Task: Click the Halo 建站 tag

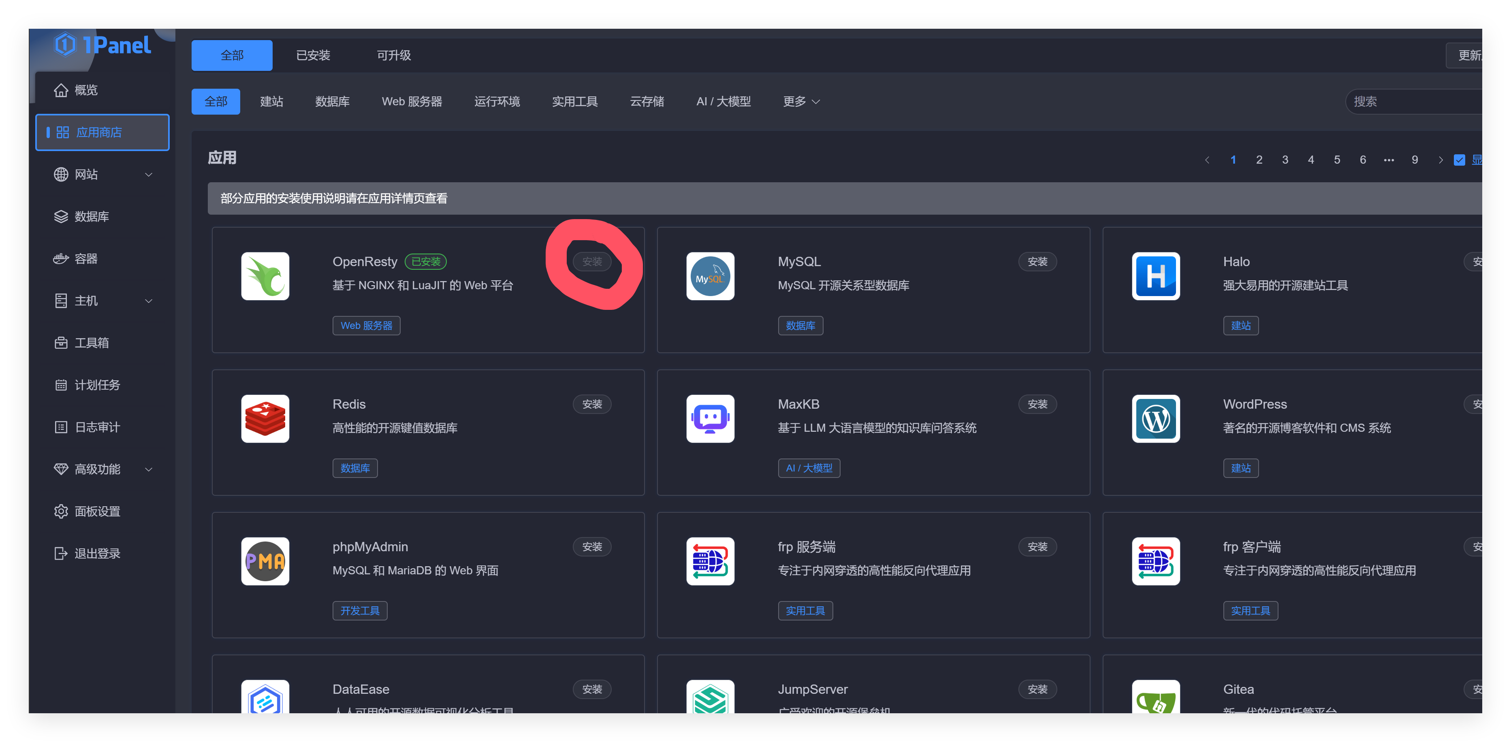Action: [1240, 326]
